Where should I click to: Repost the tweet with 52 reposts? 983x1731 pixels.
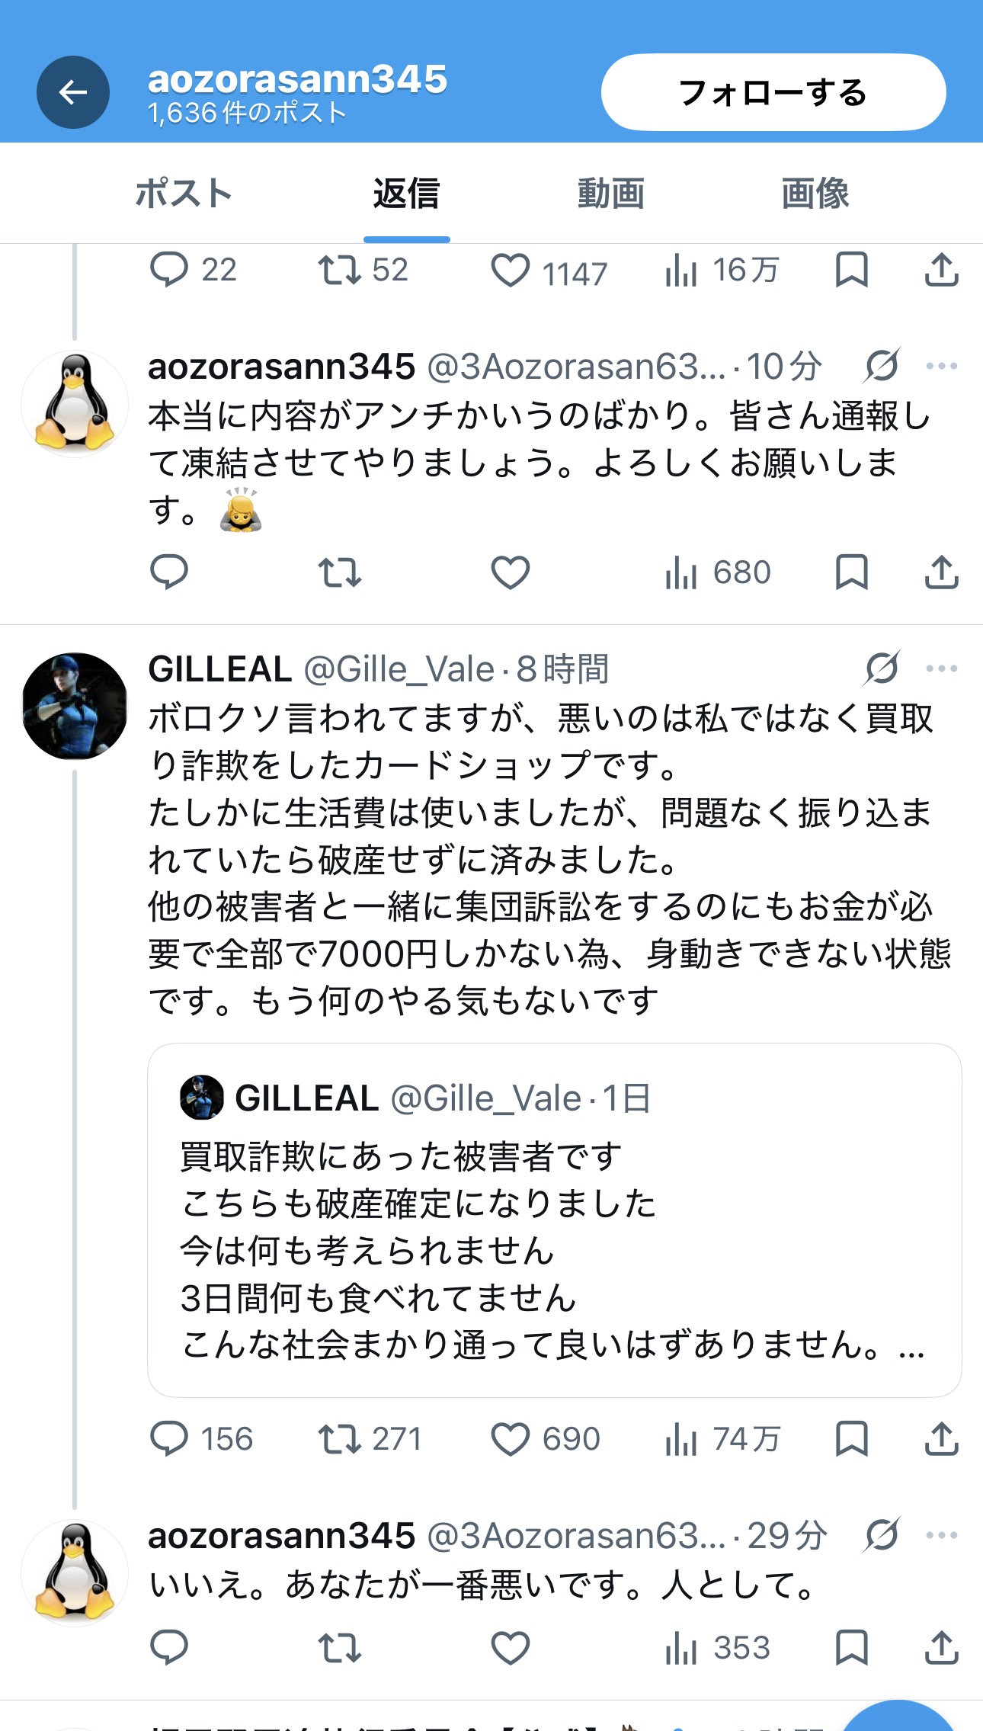[x=339, y=270]
